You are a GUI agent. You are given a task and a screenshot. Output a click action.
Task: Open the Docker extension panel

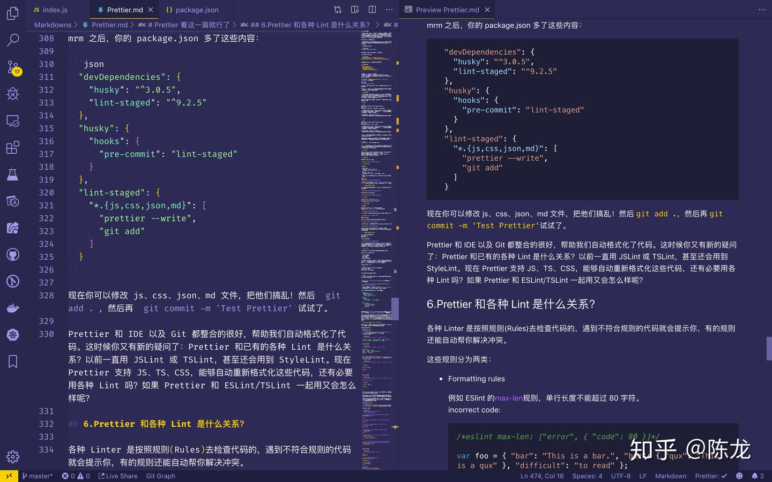pyautogui.click(x=13, y=308)
